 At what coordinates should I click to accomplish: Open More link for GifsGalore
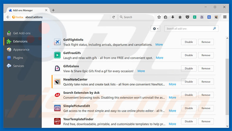(x=141, y=71)
